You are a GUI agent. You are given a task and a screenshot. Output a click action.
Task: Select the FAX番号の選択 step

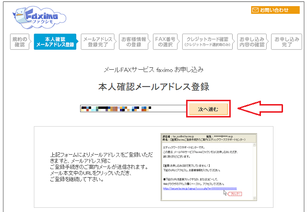[165, 42]
